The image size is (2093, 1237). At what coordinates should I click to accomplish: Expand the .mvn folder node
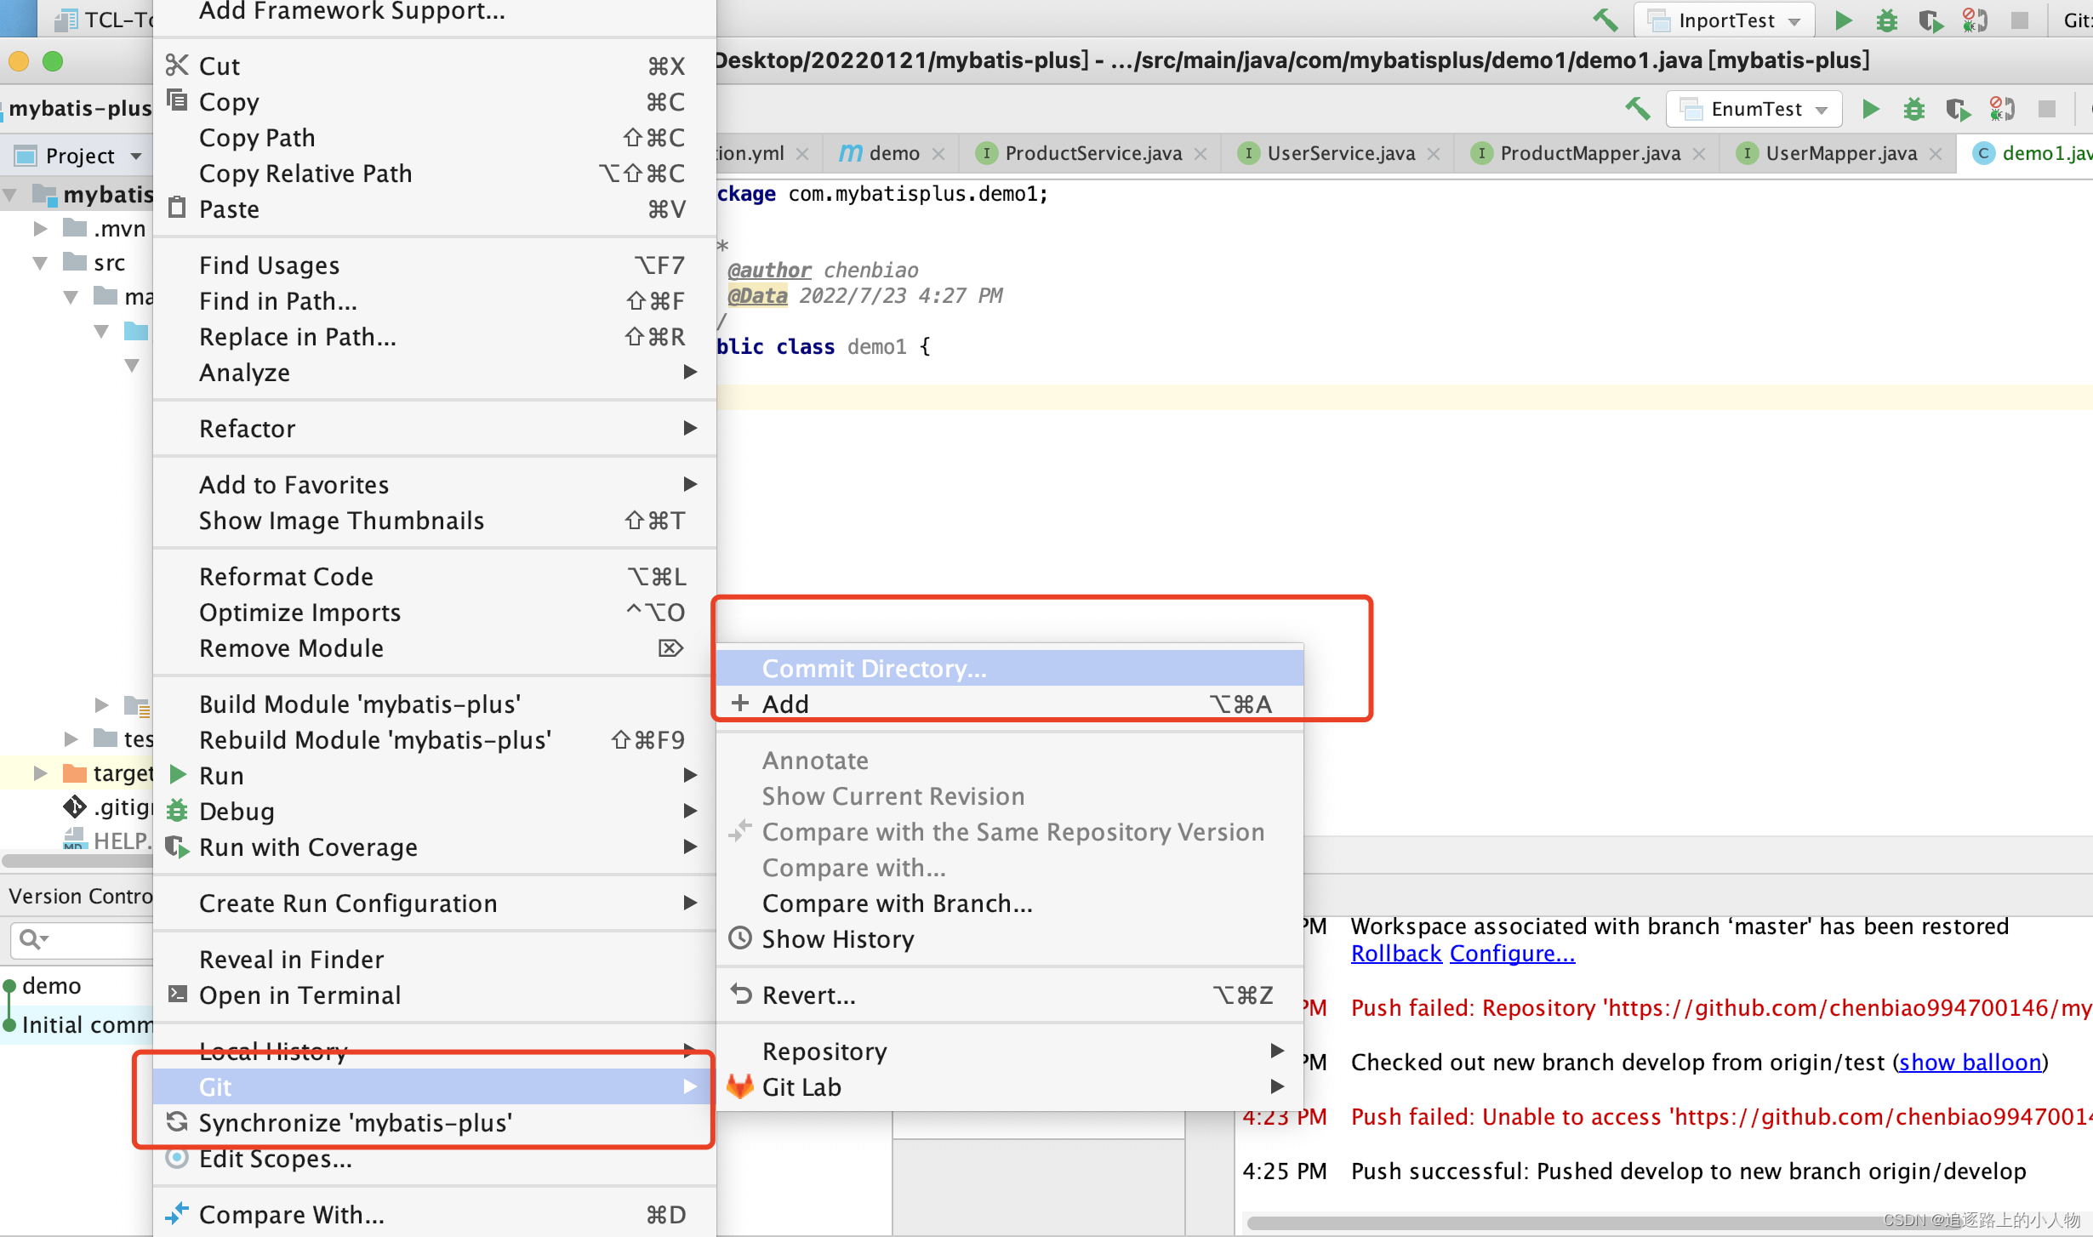40,229
